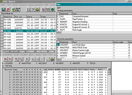Click the printer icon in main toolbar
Screen dimensions: 132x95
point(37,9)
